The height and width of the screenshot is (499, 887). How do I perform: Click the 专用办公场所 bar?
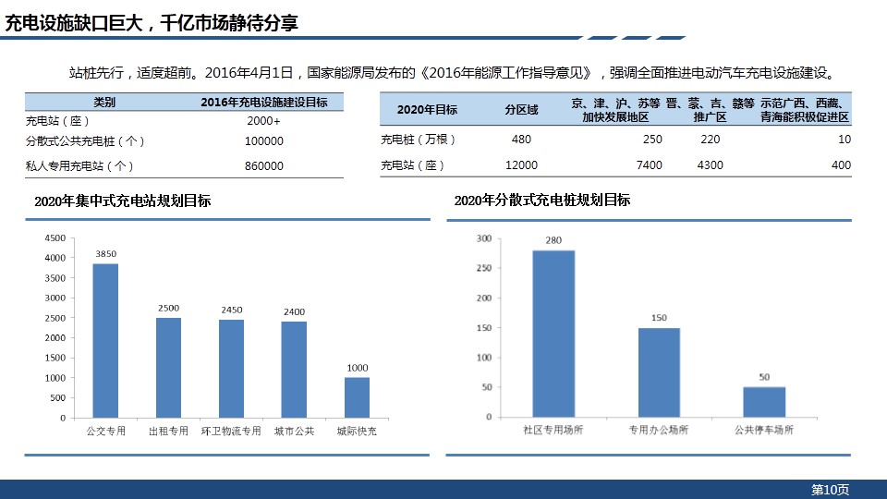coord(659,372)
